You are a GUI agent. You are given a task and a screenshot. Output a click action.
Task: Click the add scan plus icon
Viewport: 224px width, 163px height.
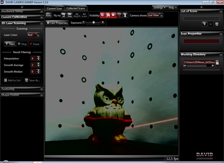tap(204, 24)
